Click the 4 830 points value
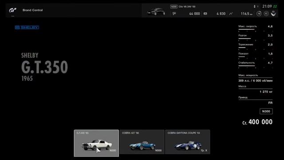This screenshot has width=284, height=160. [221, 14]
